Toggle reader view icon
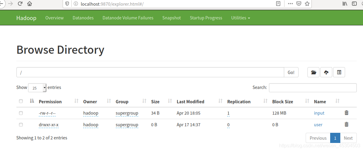The image size is (363, 151). tap(278, 4)
